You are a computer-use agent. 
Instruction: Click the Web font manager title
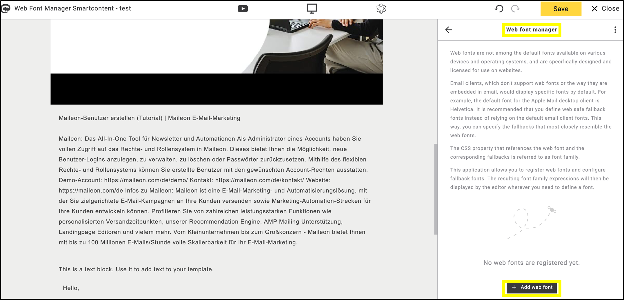click(532, 30)
